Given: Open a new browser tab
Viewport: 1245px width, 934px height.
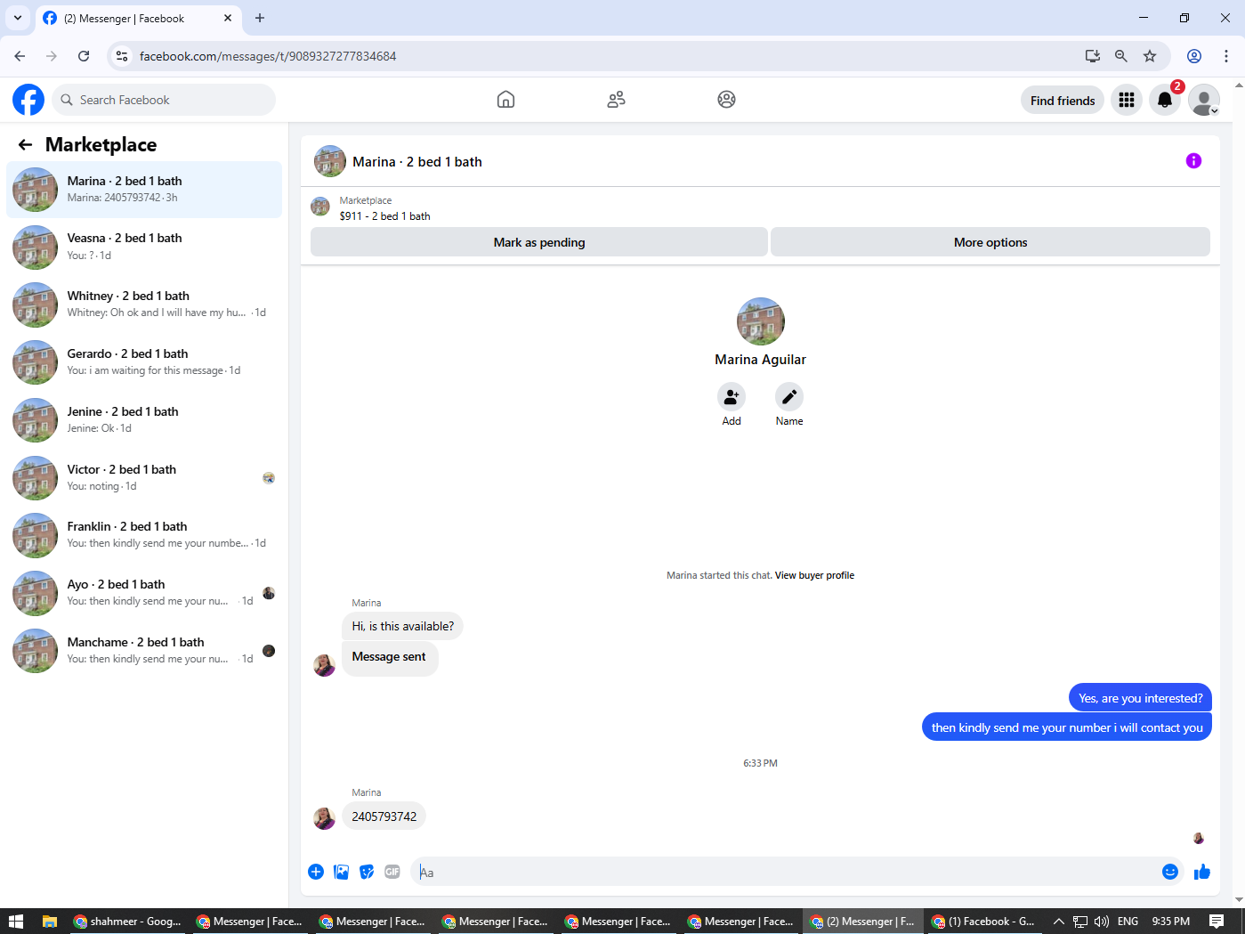Looking at the screenshot, I should (x=260, y=18).
